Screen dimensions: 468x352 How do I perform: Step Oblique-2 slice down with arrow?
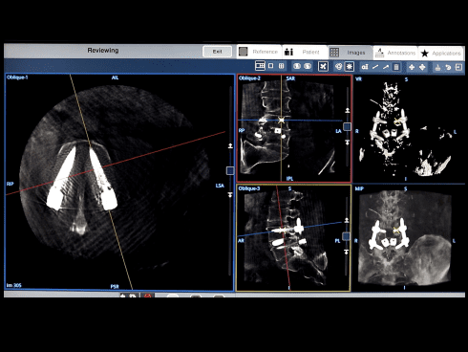coord(348,143)
